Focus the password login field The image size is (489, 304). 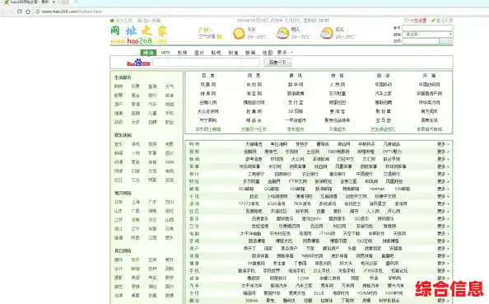click(x=421, y=41)
